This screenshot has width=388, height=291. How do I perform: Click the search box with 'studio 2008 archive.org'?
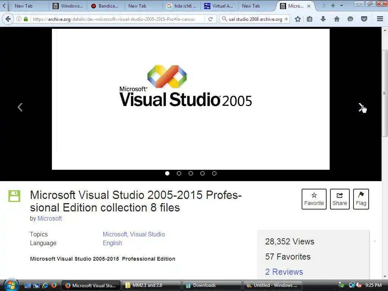tap(255, 19)
